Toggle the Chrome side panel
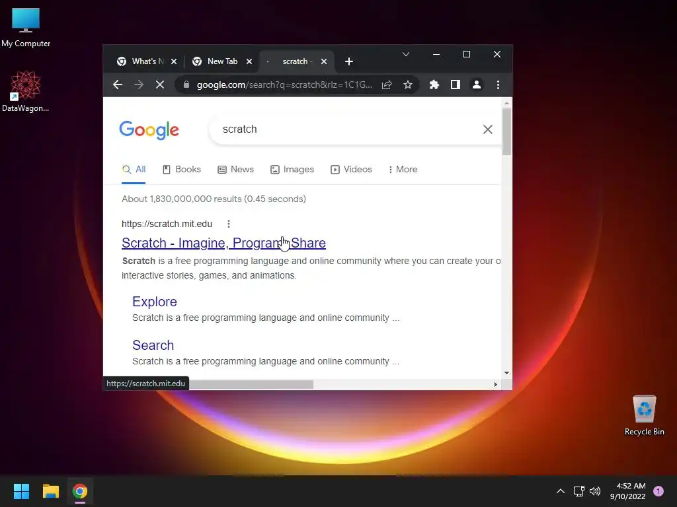This screenshot has width=677, height=507. [x=455, y=84]
